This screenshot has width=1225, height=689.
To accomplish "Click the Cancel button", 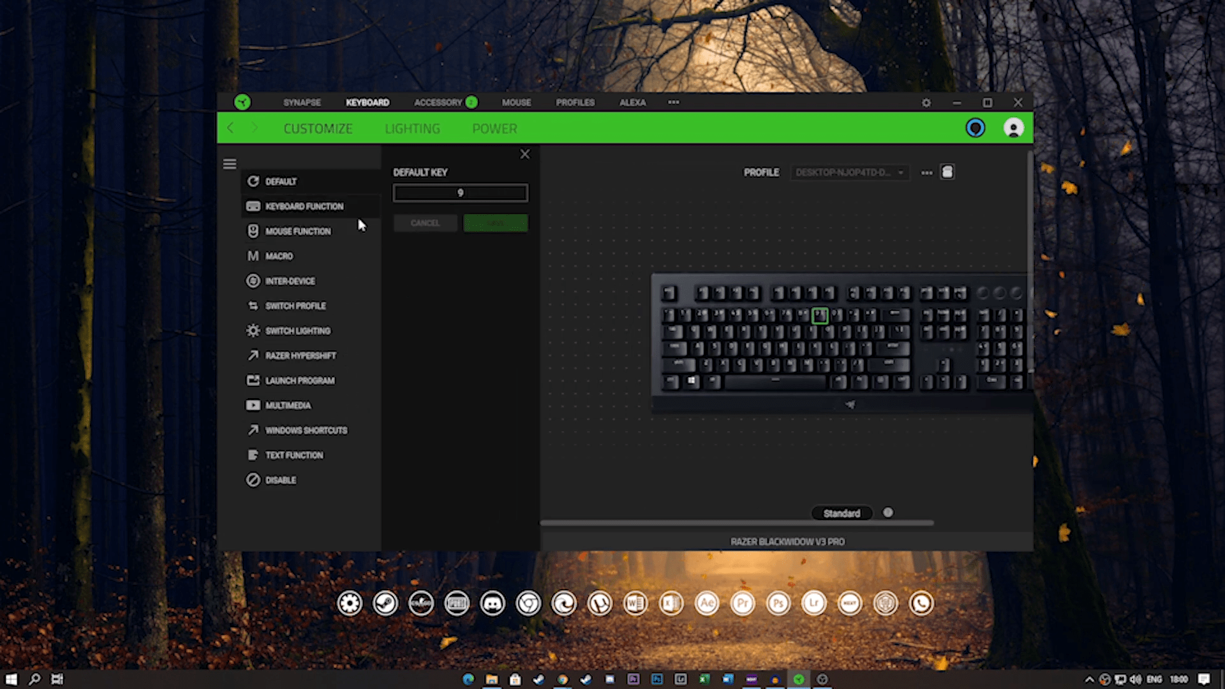I will [x=425, y=223].
